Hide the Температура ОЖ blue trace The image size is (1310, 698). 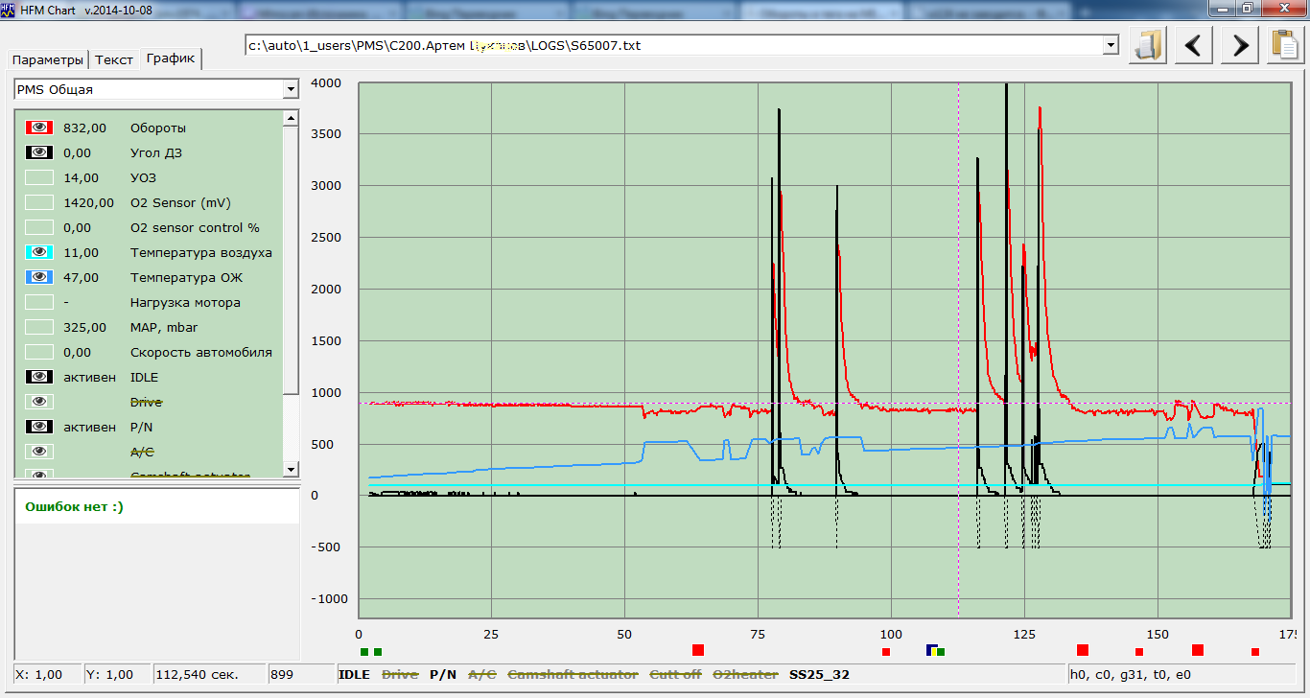tap(39, 277)
